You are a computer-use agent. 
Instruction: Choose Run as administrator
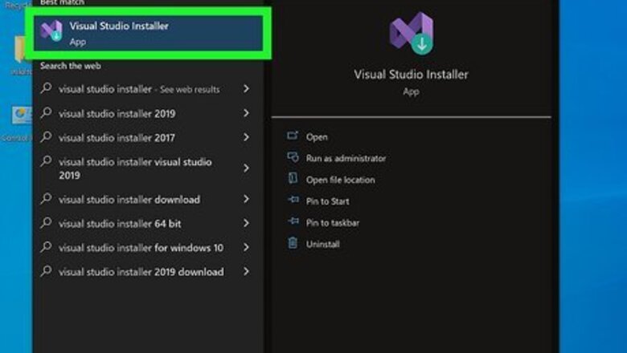point(346,158)
